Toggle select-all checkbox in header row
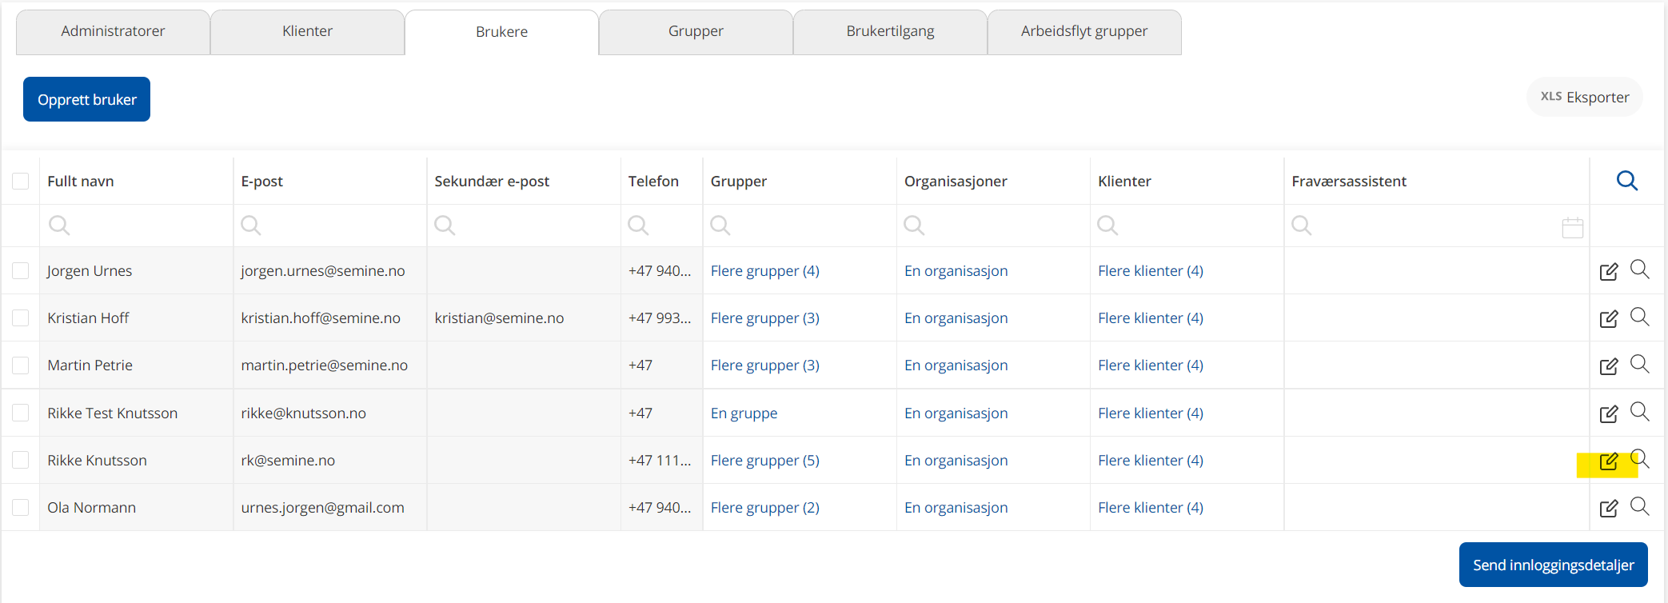This screenshot has height=603, width=1668. pos(21,182)
